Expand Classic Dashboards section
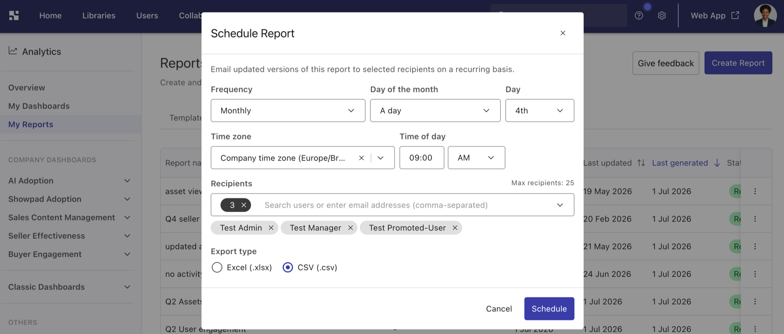The height and width of the screenshot is (334, 784). pyautogui.click(x=127, y=287)
